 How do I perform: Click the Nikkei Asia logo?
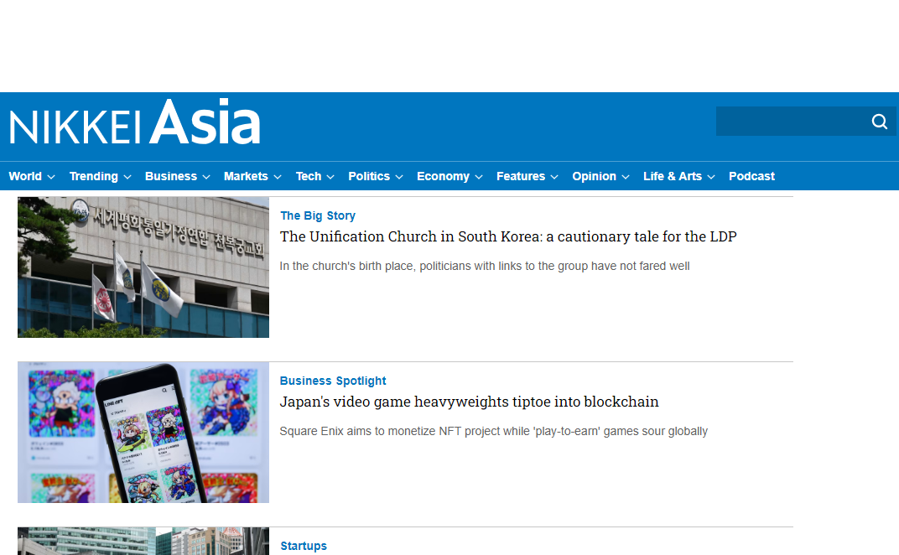point(135,122)
